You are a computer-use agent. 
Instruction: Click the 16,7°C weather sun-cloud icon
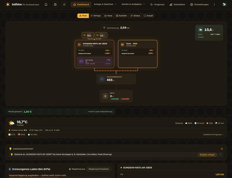(11, 123)
